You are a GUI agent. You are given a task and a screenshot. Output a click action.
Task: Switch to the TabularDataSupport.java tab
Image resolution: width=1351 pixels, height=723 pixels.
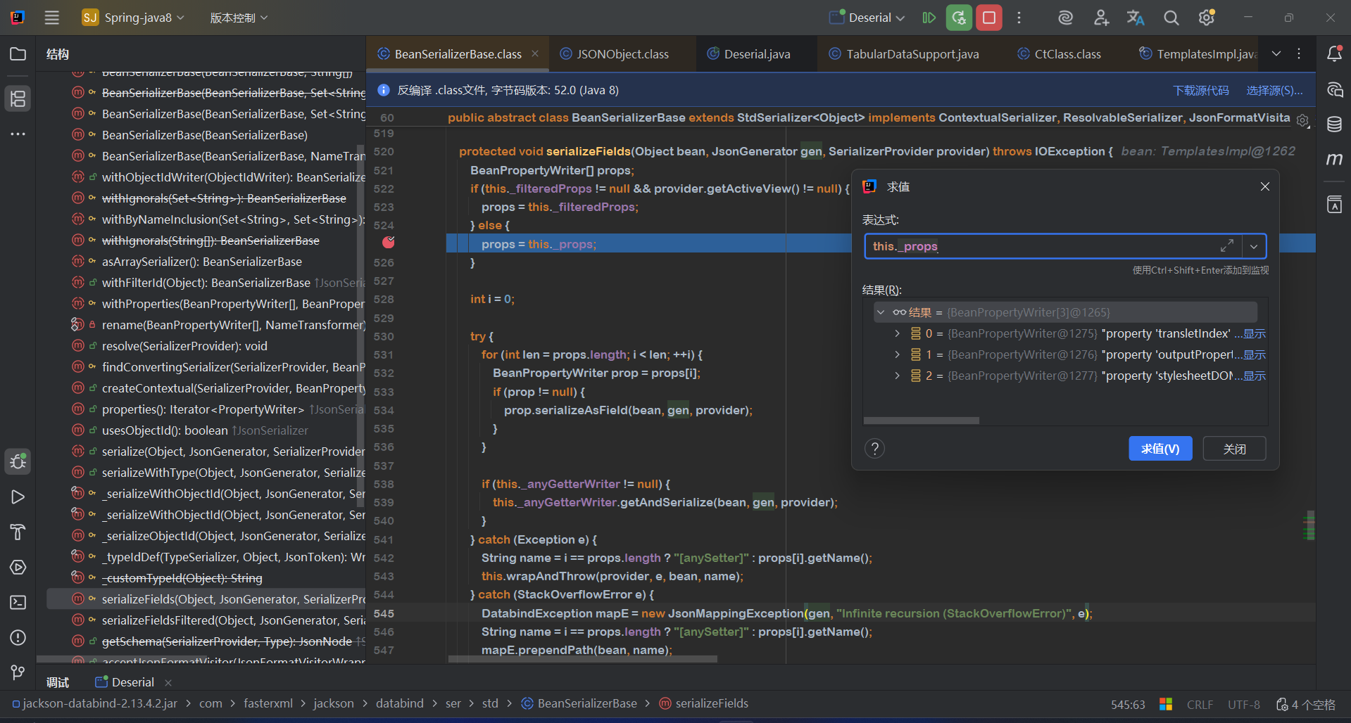click(912, 54)
